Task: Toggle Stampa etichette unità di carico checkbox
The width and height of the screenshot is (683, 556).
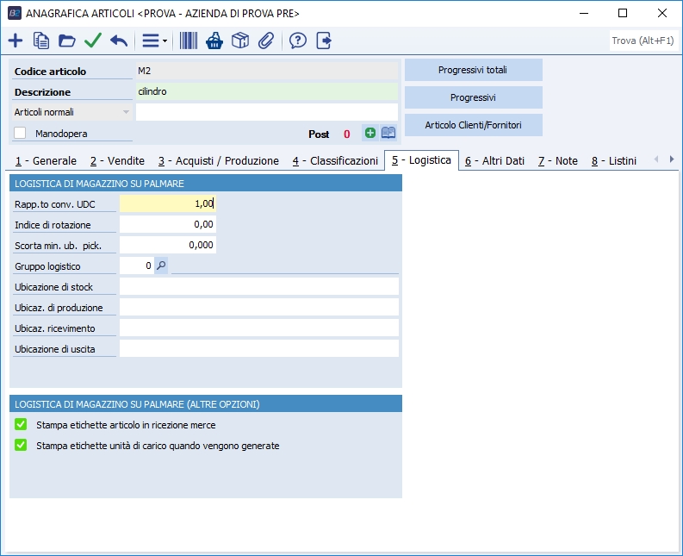Action: pos(21,446)
